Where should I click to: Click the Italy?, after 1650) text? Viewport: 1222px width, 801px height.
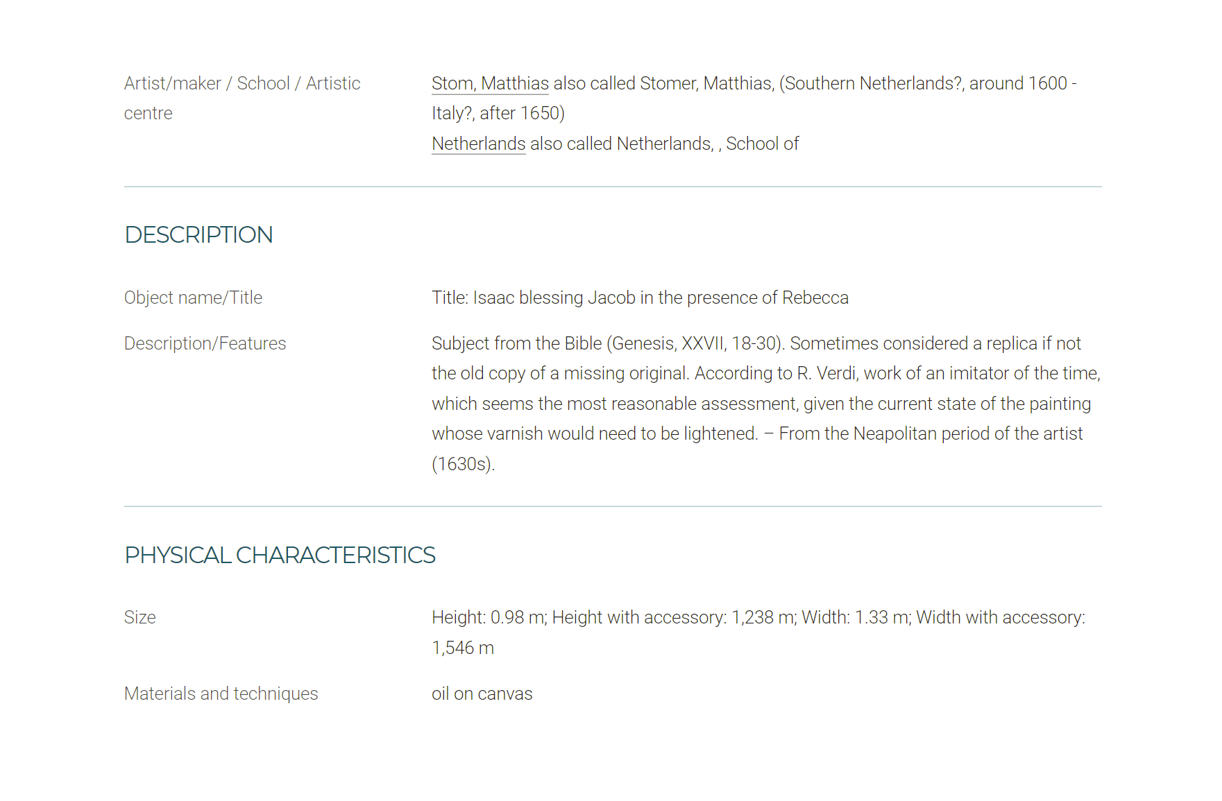[498, 113]
